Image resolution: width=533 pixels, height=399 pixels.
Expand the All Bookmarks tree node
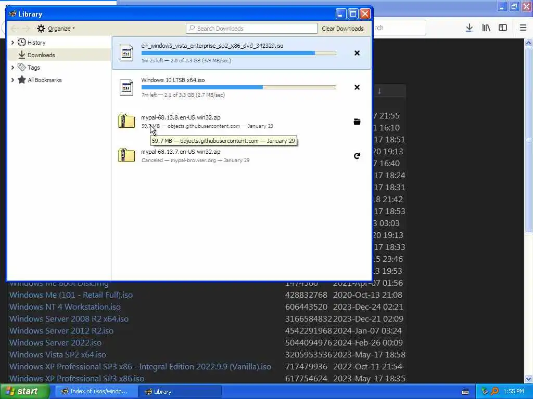coord(12,80)
